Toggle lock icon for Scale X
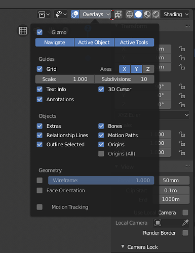This screenshot has height=253, width=195. (x=182, y=134)
